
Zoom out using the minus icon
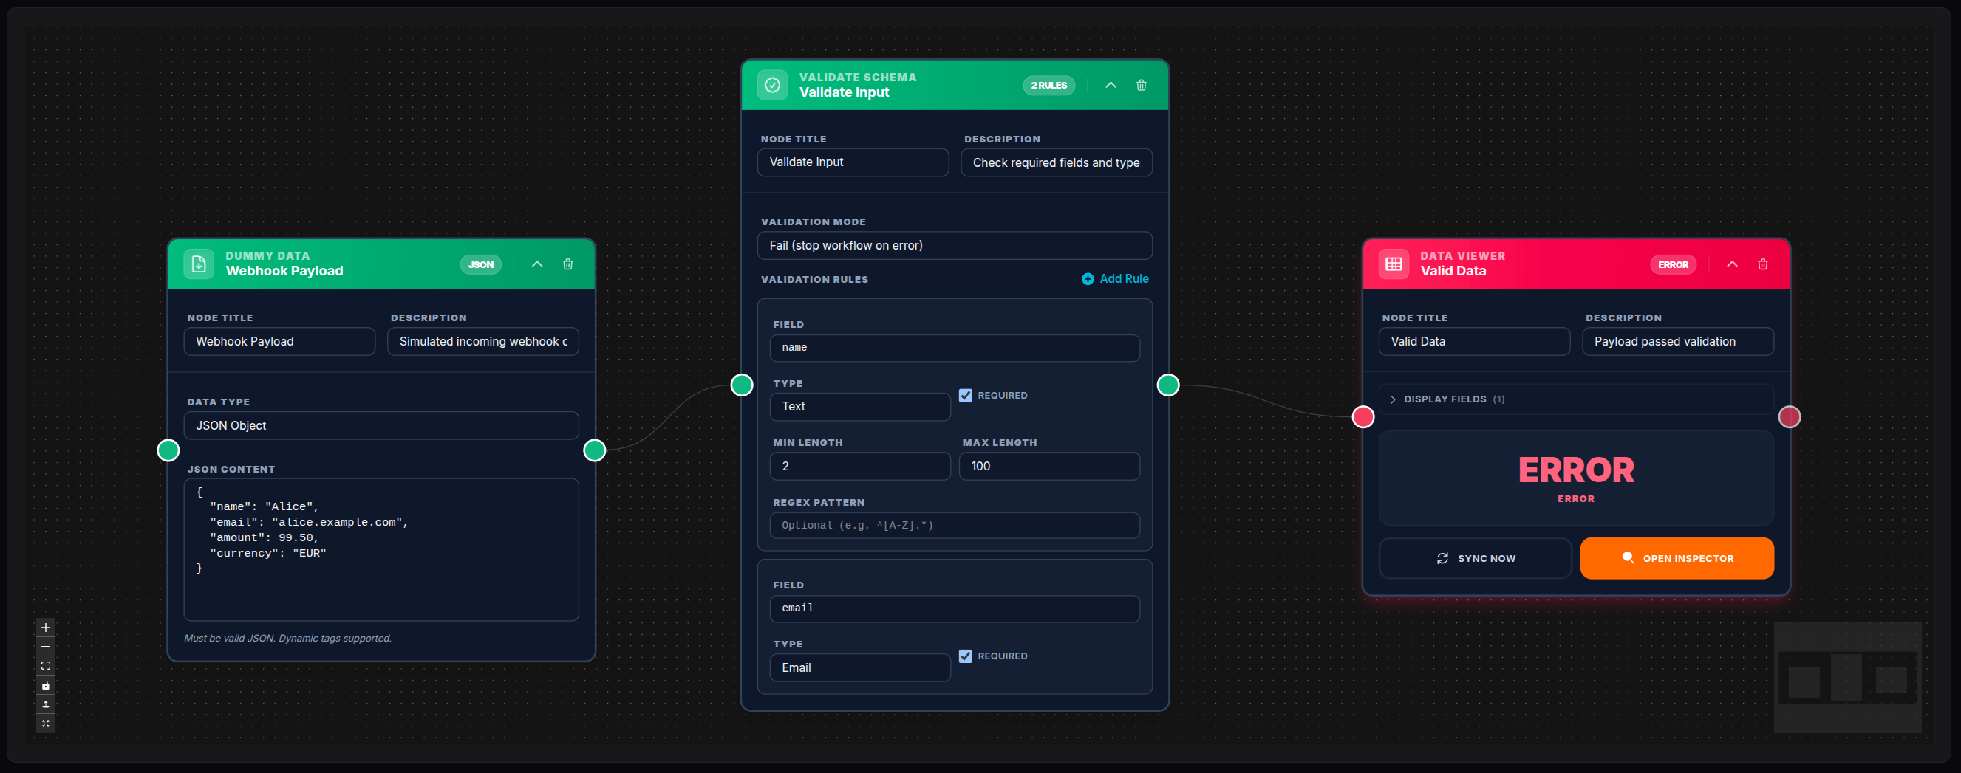pyautogui.click(x=46, y=647)
